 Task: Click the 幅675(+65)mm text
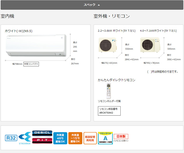(109, 63)
